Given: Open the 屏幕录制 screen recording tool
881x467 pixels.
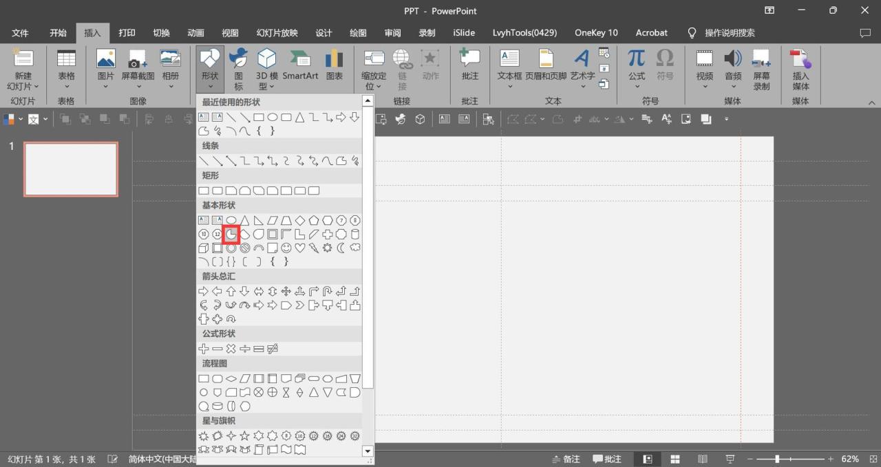Looking at the screenshot, I should [761, 69].
